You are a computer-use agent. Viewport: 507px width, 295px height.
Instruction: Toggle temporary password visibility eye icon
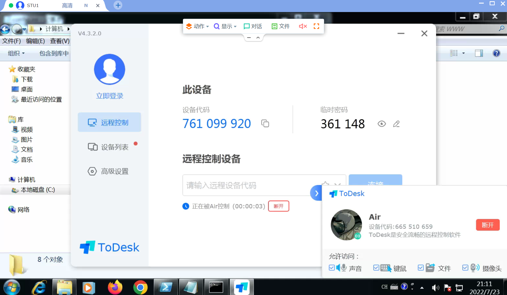pyautogui.click(x=381, y=124)
